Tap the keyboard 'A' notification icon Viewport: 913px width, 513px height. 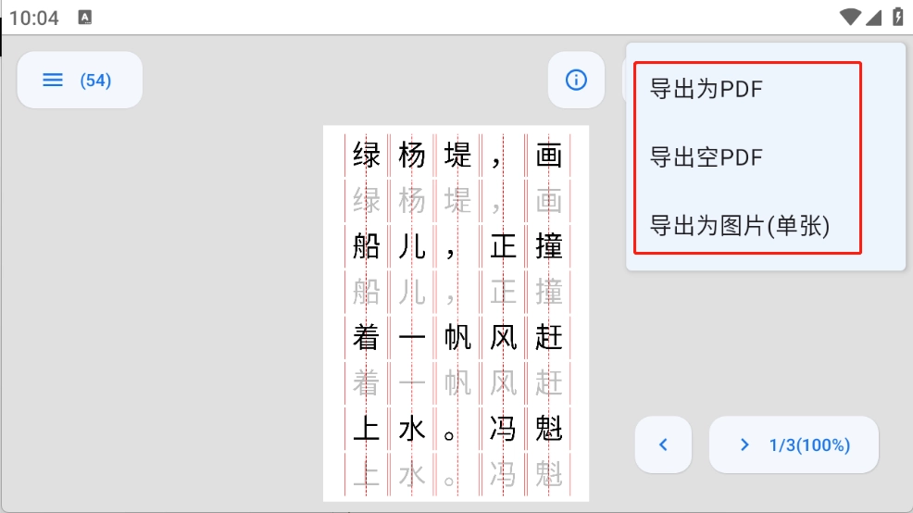point(85,18)
